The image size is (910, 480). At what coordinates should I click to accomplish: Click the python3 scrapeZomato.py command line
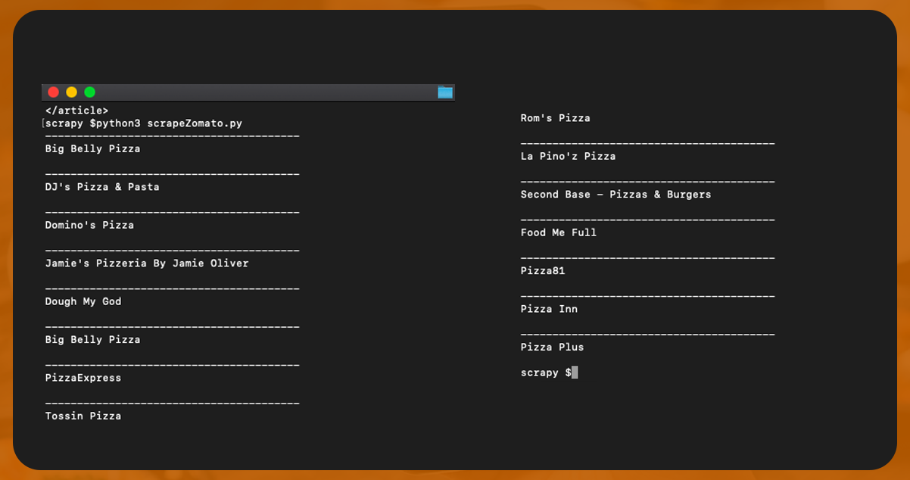pos(144,123)
